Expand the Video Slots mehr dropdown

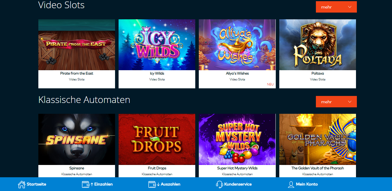coord(336,7)
